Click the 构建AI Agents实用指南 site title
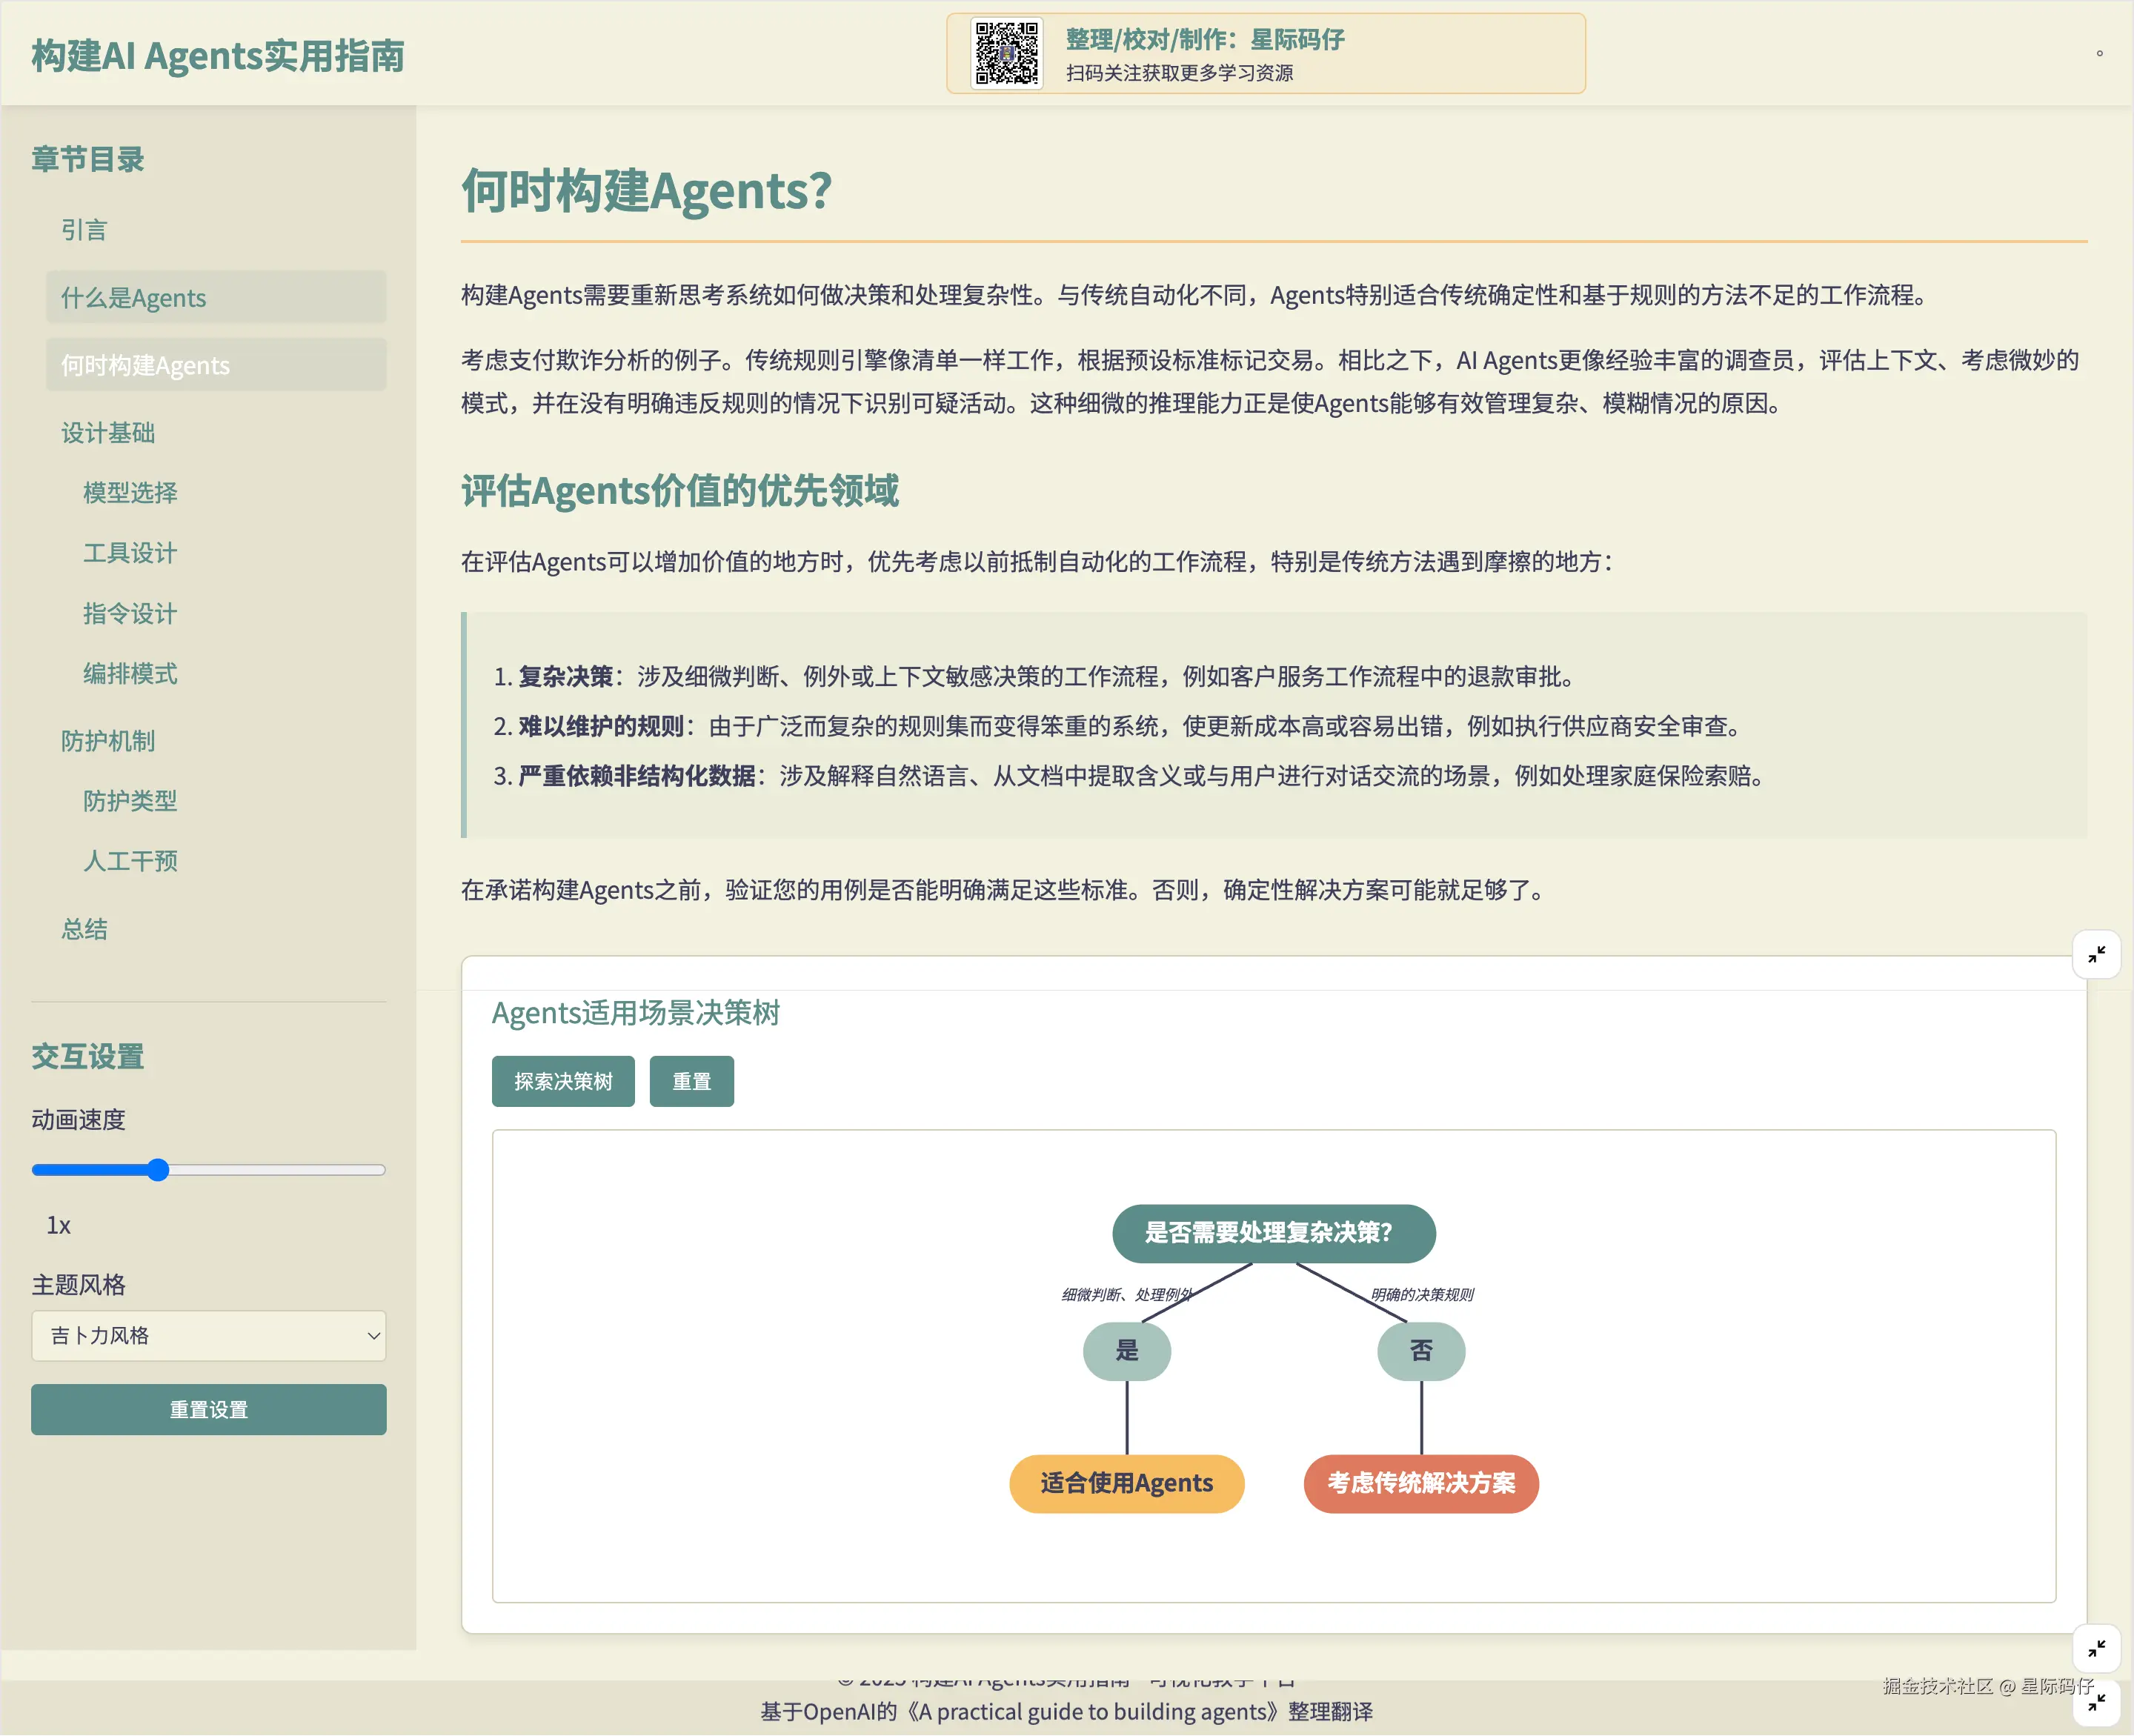This screenshot has height=1736, width=2134. pos(218,56)
